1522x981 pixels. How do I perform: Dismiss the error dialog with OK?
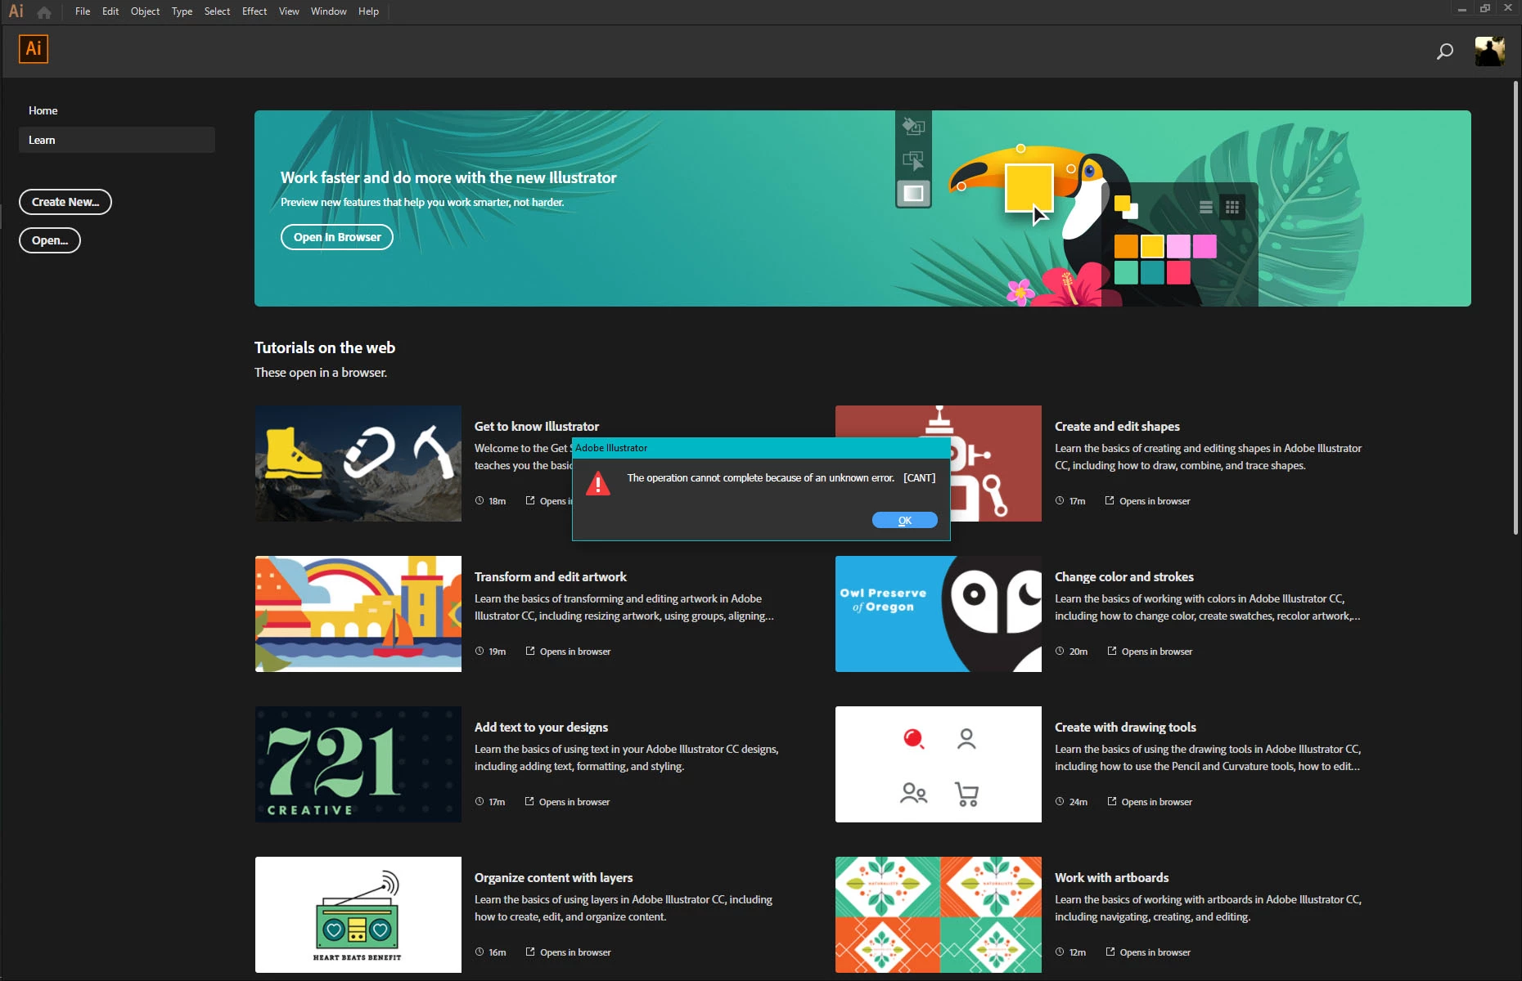[905, 521]
